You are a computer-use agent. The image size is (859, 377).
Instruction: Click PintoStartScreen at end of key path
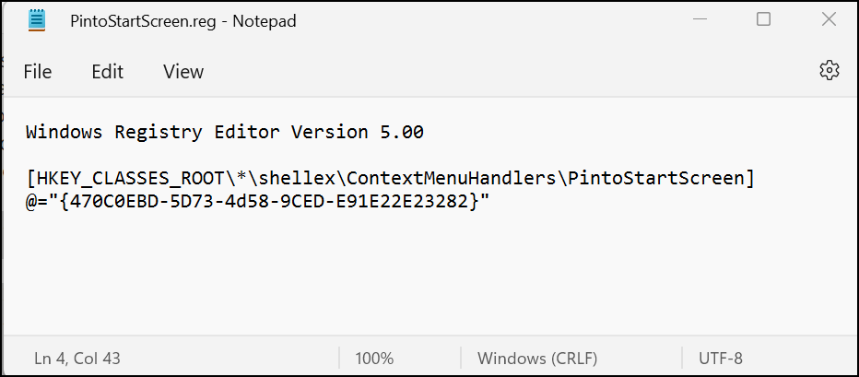[x=656, y=178]
